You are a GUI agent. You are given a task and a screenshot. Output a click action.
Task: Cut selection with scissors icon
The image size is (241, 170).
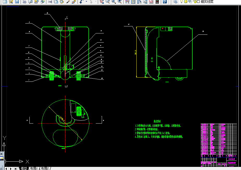click(50, 2)
